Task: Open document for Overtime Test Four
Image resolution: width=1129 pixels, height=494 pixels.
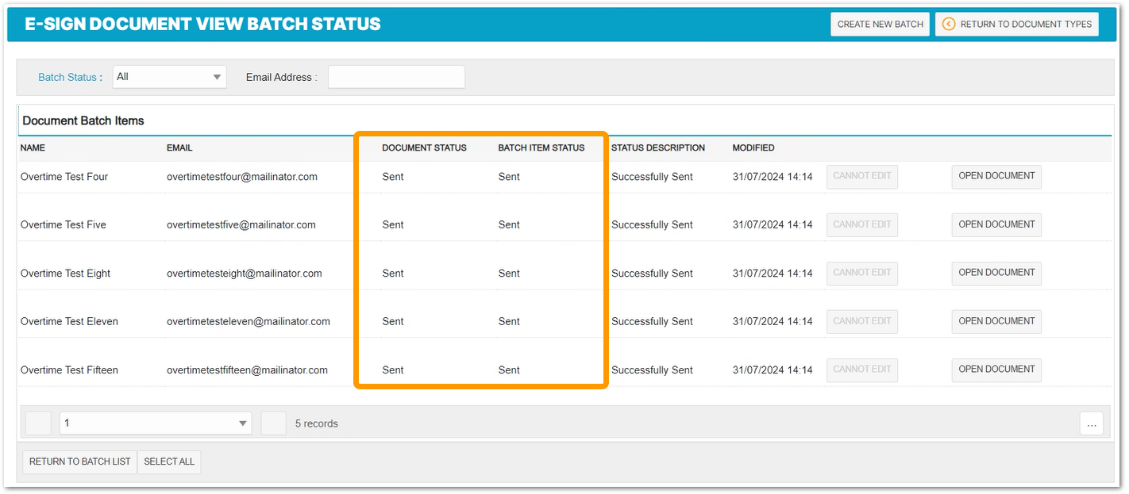Action: 996,176
